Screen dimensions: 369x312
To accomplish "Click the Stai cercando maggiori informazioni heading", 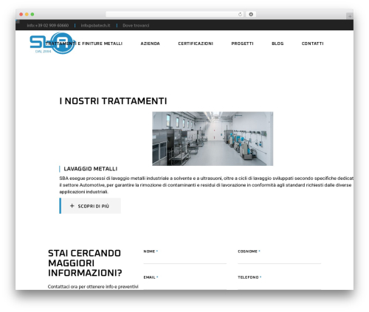I will pyautogui.click(x=85, y=263).
